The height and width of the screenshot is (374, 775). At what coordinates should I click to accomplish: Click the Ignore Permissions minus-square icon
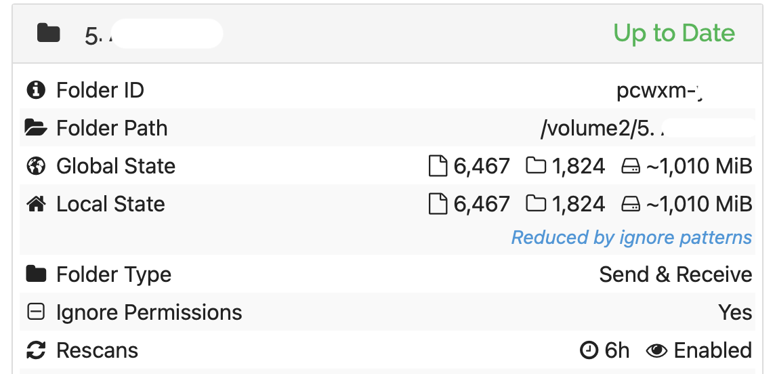tap(36, 312)
